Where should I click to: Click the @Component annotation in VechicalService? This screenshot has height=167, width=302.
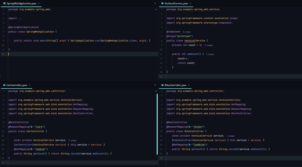pos(173,32)
